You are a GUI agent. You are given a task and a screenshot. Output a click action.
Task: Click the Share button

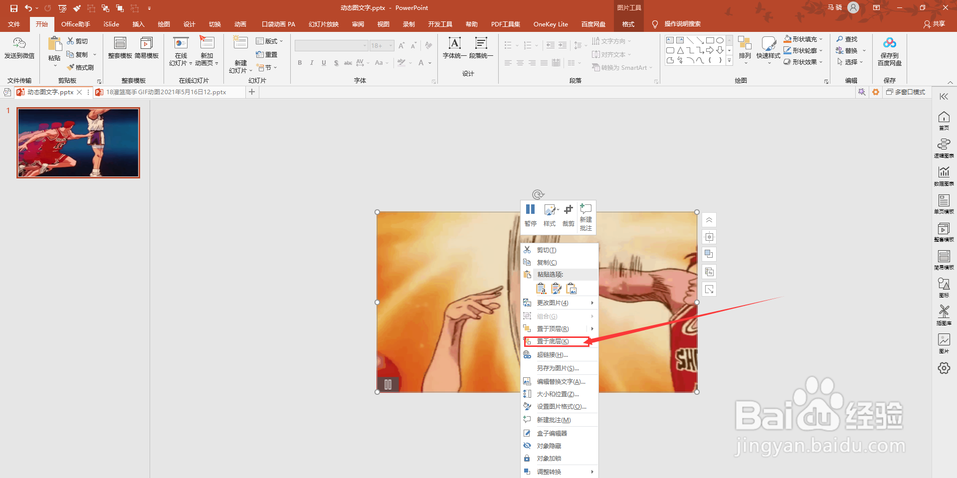935,24
